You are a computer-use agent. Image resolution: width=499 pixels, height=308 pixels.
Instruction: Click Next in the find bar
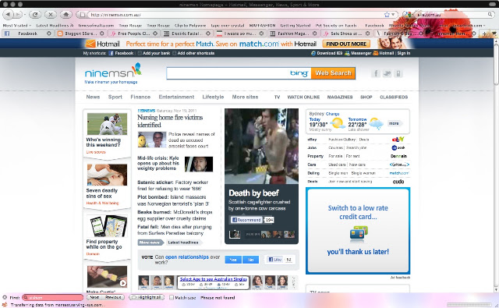click(x=94, y=297)
